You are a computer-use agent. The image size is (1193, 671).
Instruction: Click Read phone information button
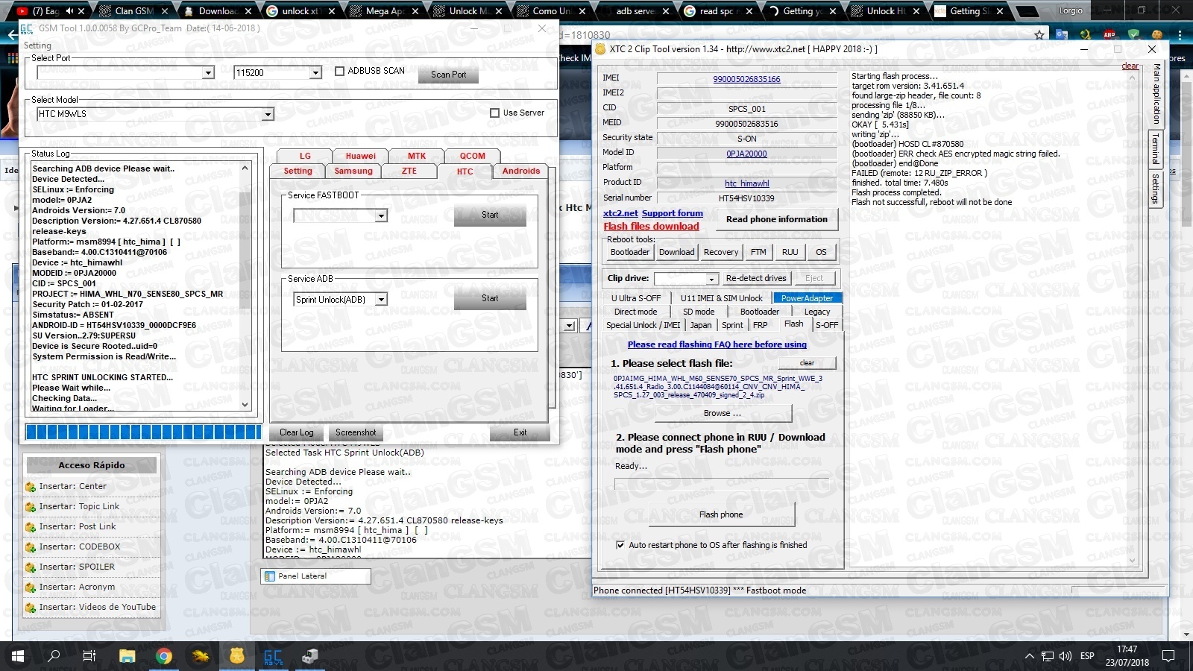tap(777, 219)
